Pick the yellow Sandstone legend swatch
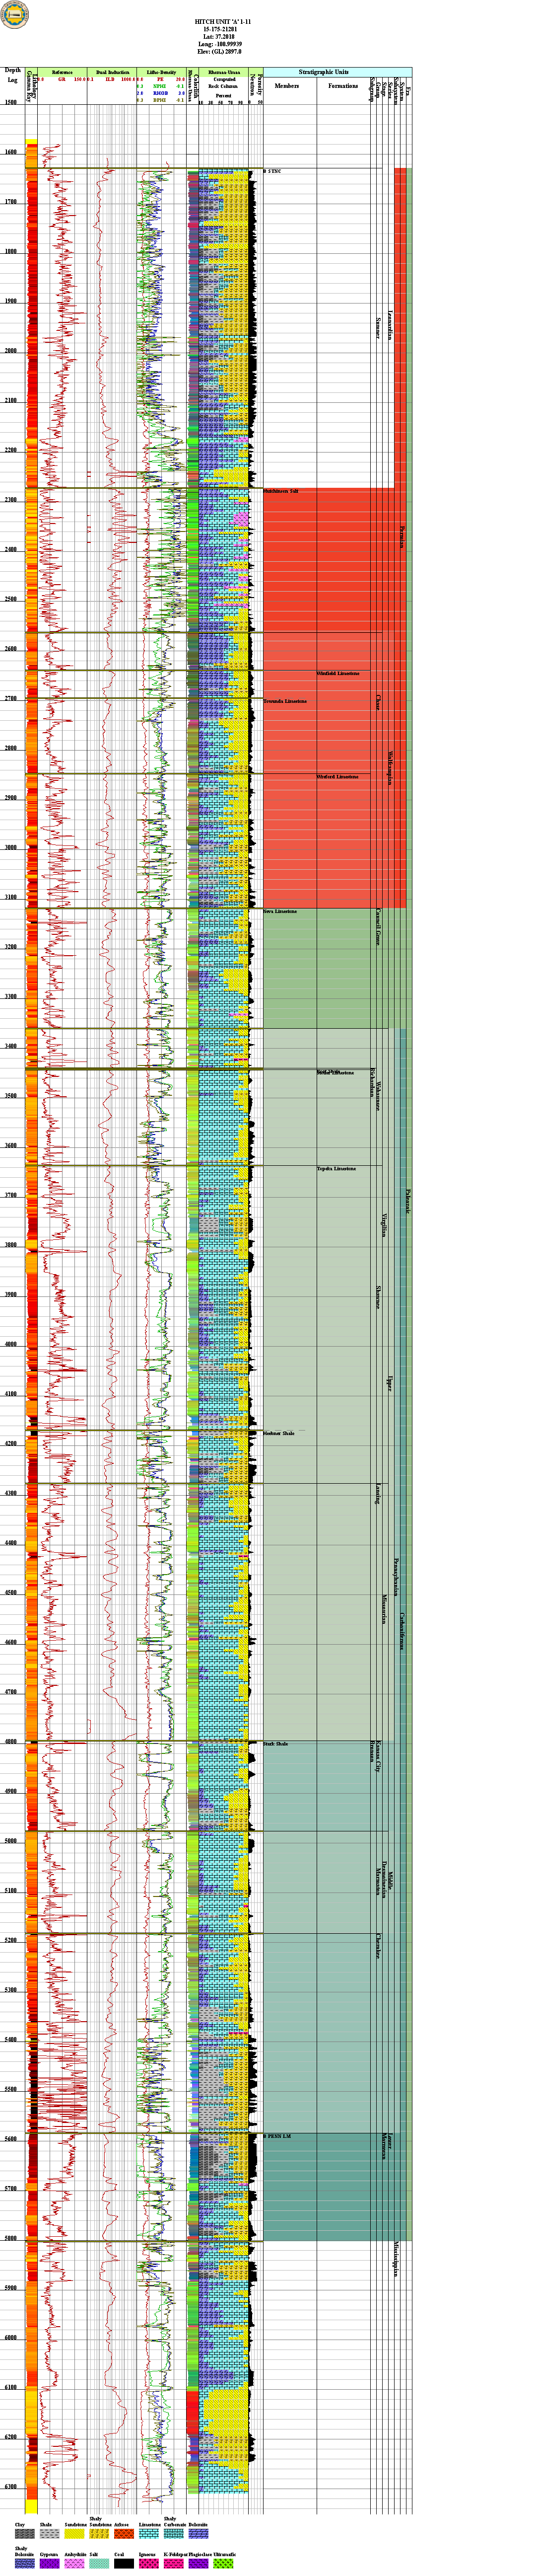536x2576 pixels. 74,2533
